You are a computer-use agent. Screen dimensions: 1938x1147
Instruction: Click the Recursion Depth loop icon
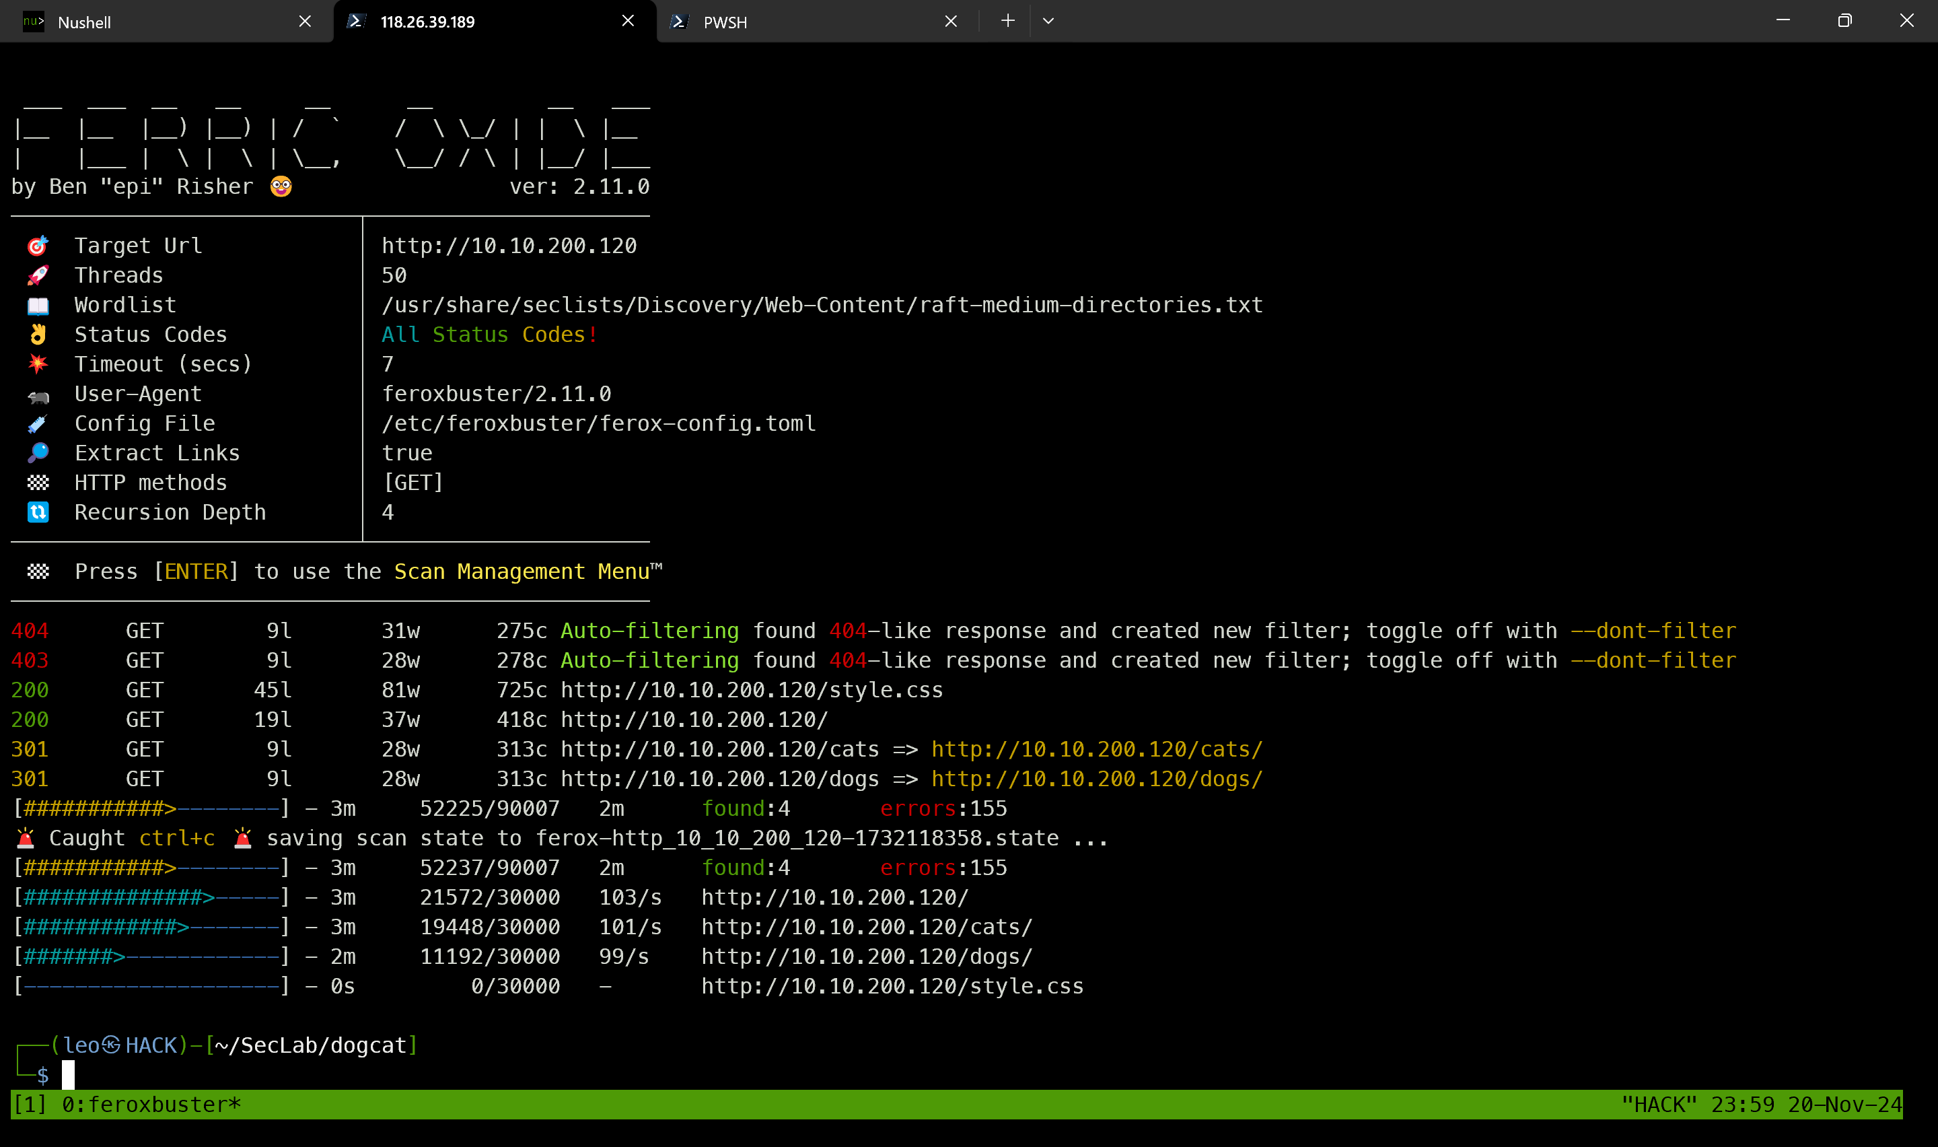point(38,512)
